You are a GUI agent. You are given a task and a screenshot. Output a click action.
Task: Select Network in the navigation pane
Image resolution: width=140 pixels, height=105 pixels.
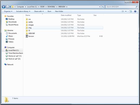point(10,64)
